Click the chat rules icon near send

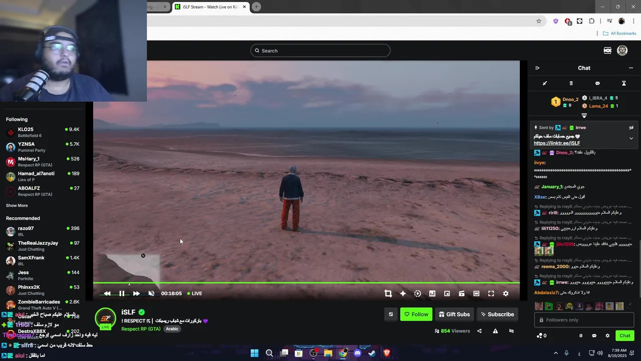581,336
